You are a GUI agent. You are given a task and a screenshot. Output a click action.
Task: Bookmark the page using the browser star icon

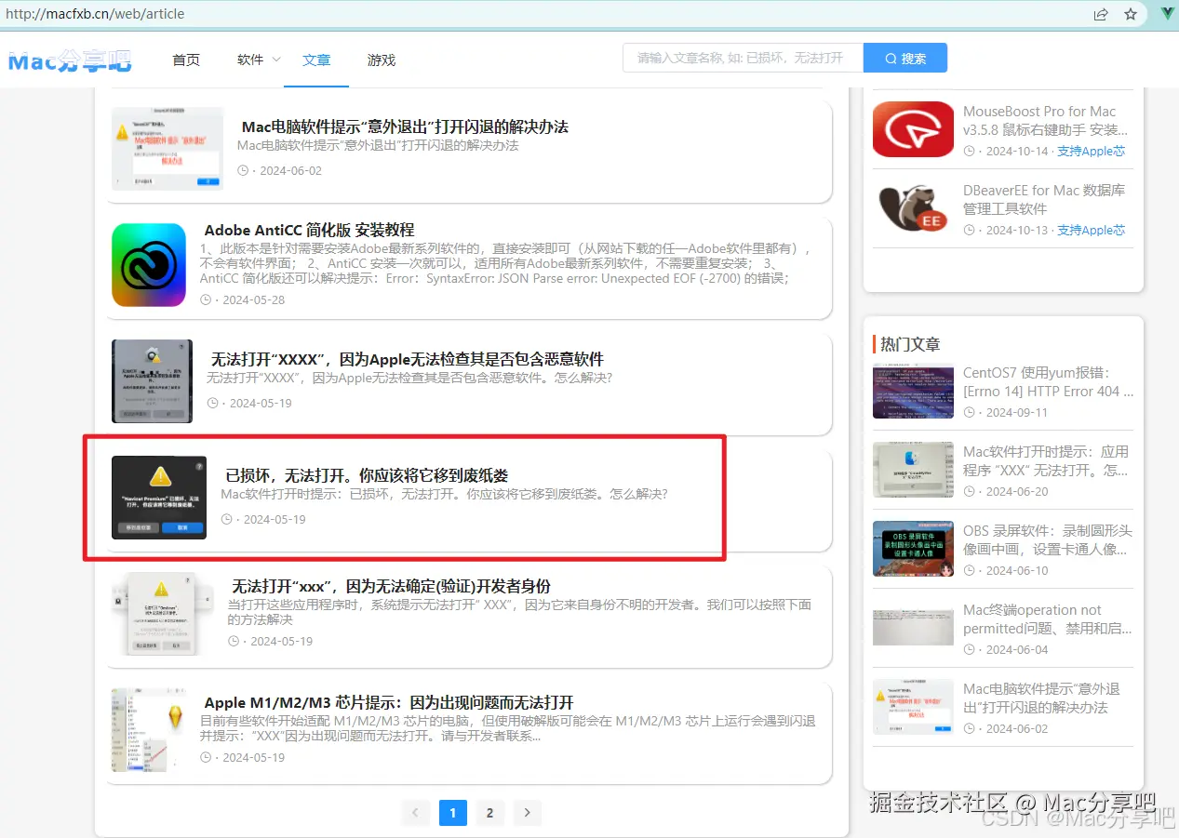1131,14
